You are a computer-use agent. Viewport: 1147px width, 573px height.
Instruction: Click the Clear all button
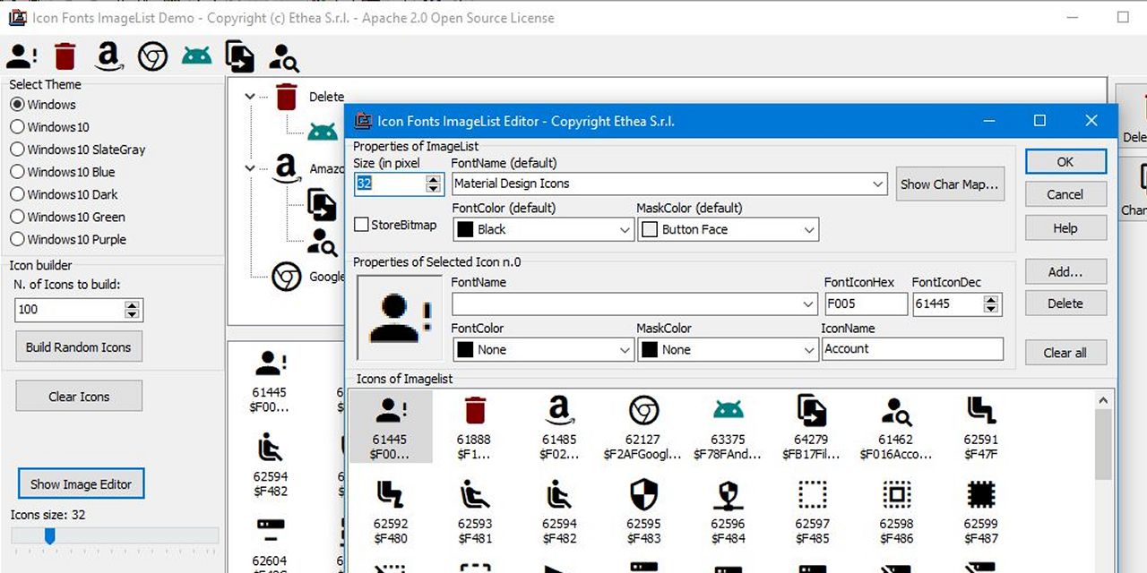click(x=1065, y=353)
